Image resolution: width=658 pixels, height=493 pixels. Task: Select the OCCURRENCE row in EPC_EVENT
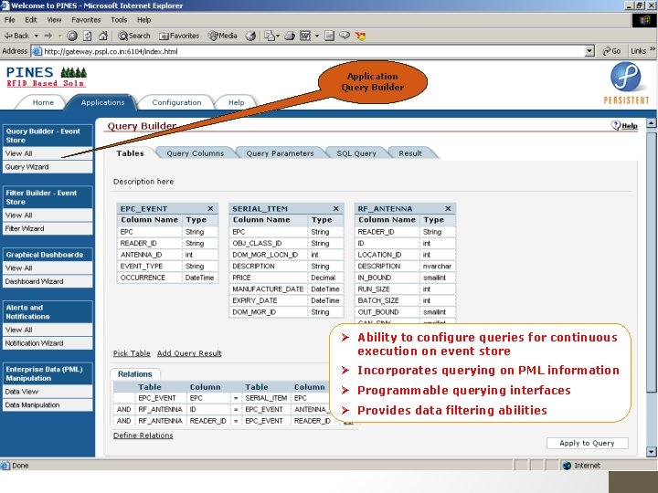[167, 278]
